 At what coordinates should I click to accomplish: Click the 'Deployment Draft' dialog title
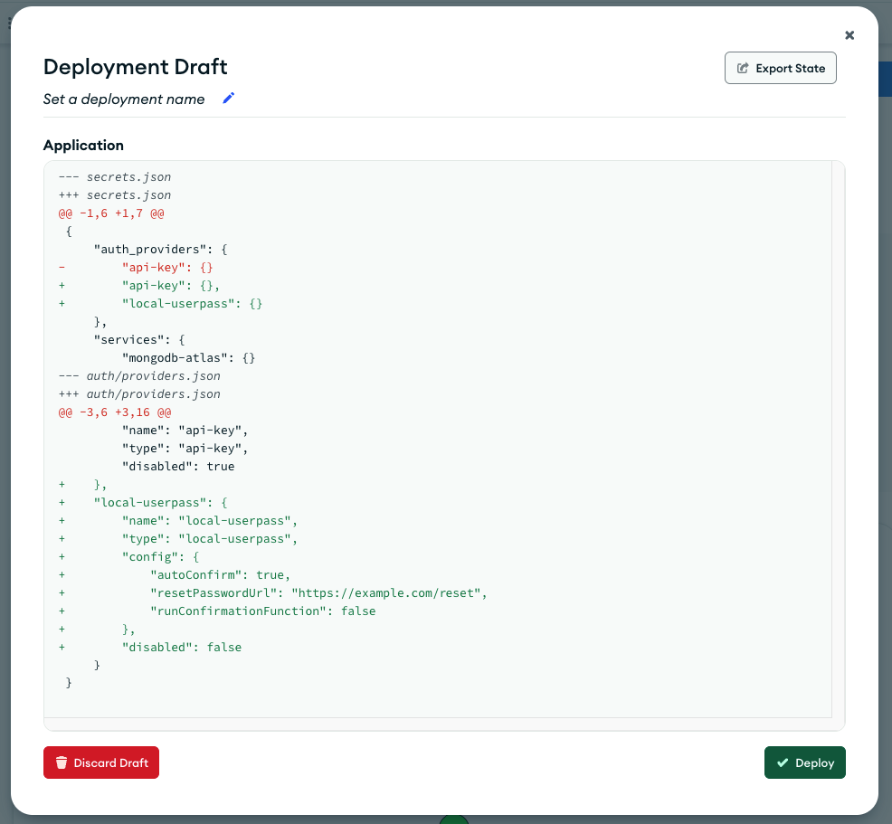tap(136, 67)
